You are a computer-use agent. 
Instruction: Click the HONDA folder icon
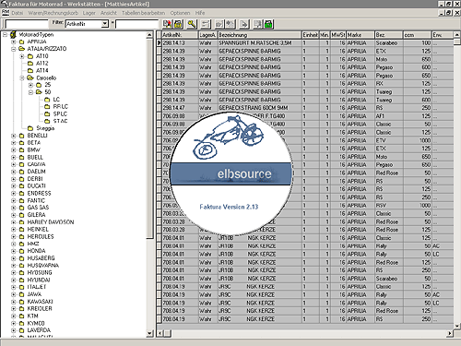tap(21, 251)
